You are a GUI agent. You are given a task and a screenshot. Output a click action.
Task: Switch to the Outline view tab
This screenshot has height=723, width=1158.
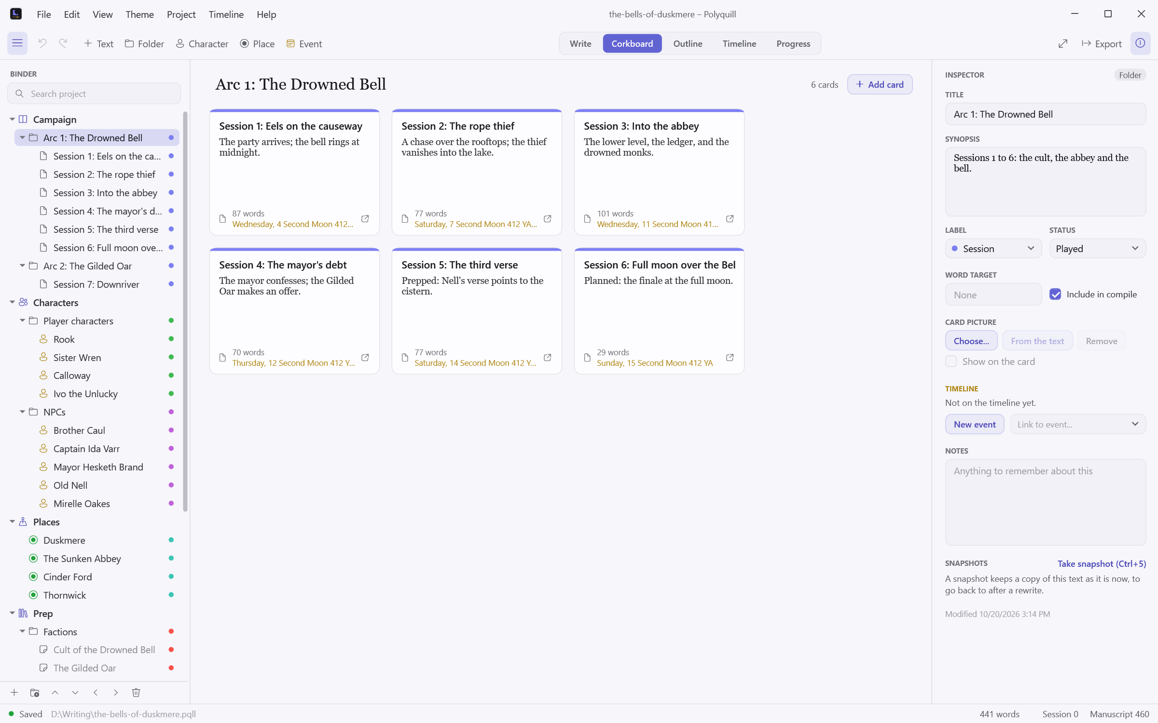click(x=688, y=43)
